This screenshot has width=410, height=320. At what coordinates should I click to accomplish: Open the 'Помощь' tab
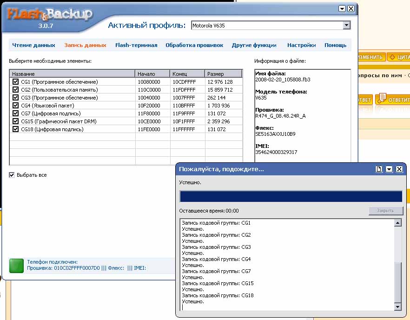coord(335,45)
